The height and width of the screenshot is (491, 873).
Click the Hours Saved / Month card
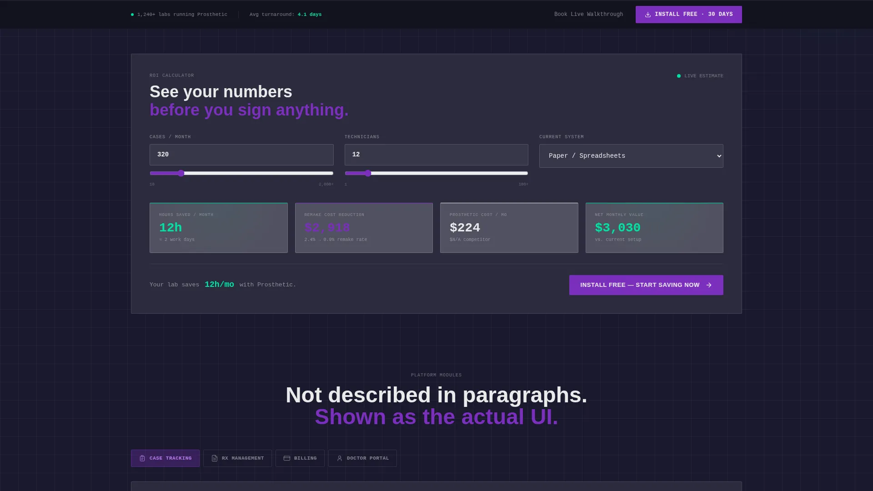point(219,228)
